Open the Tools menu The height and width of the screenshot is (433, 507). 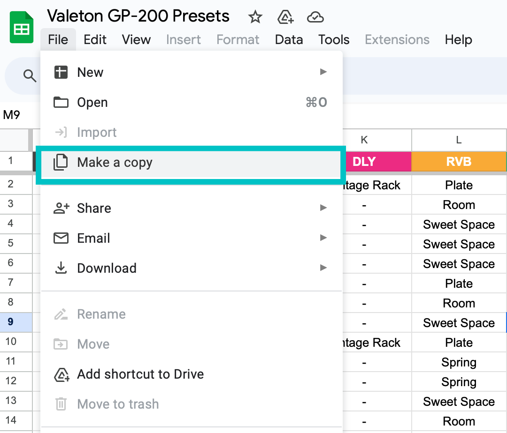pos(333,40)
